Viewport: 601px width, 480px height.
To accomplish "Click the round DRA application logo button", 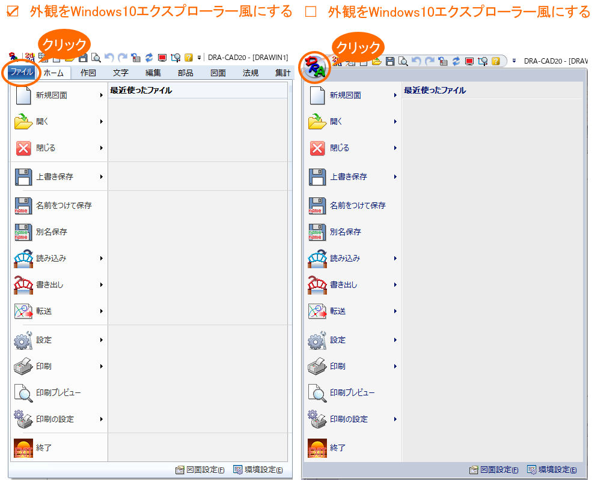I will point(314,67).
